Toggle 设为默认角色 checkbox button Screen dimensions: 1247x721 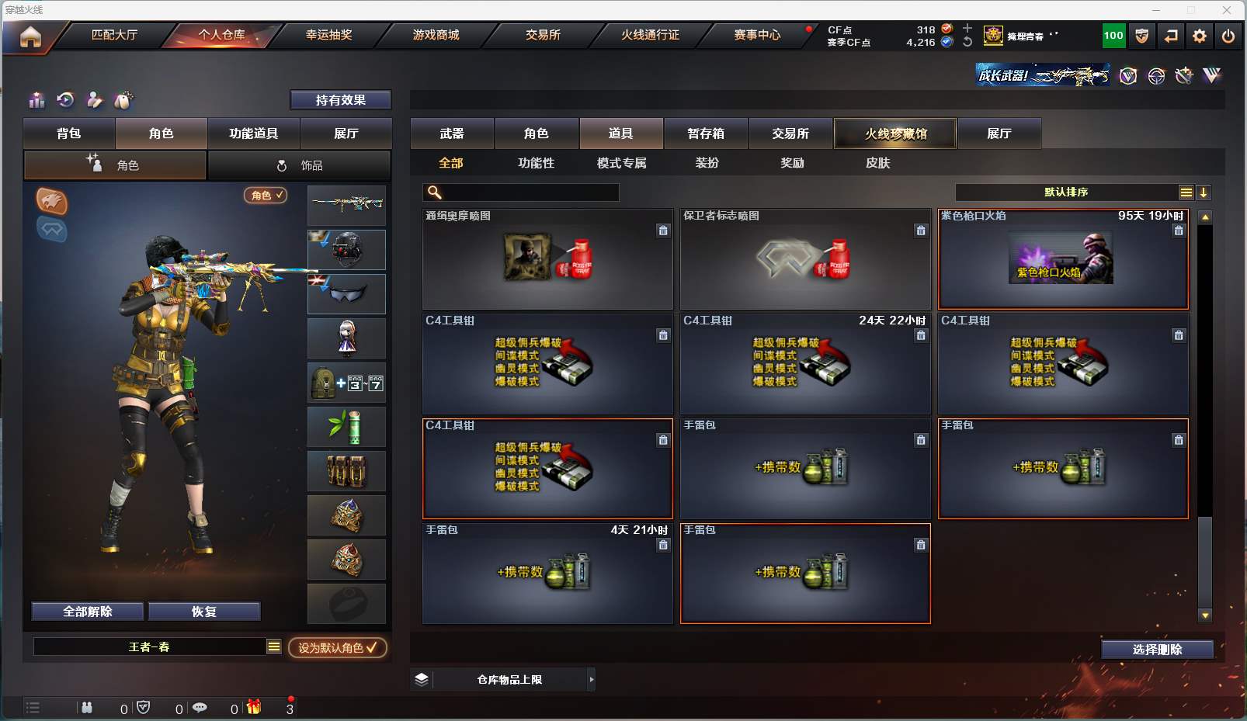(338, 647)
